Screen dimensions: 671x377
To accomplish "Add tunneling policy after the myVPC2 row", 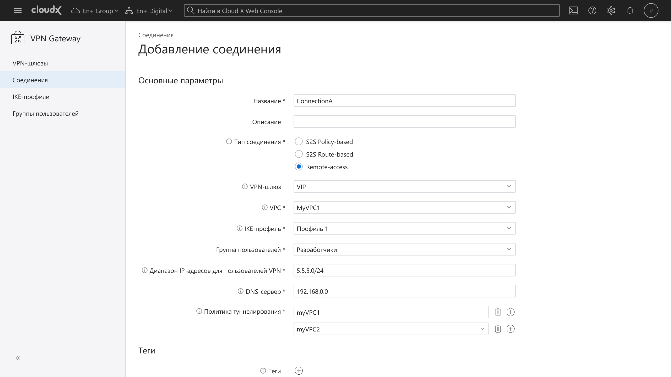I will click(x=510, y=329).
